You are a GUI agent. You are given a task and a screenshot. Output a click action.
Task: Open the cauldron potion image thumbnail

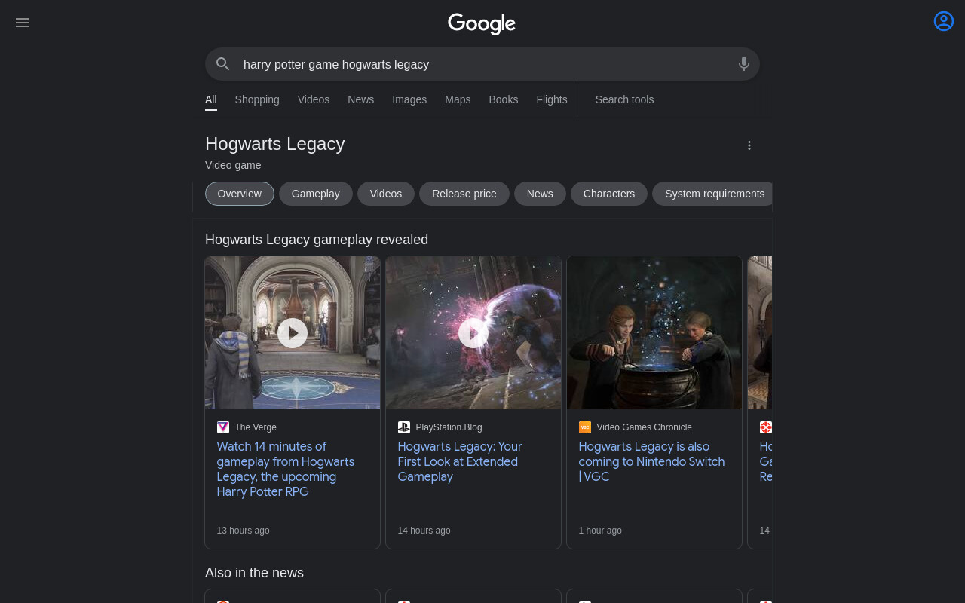tap(654, 332)
